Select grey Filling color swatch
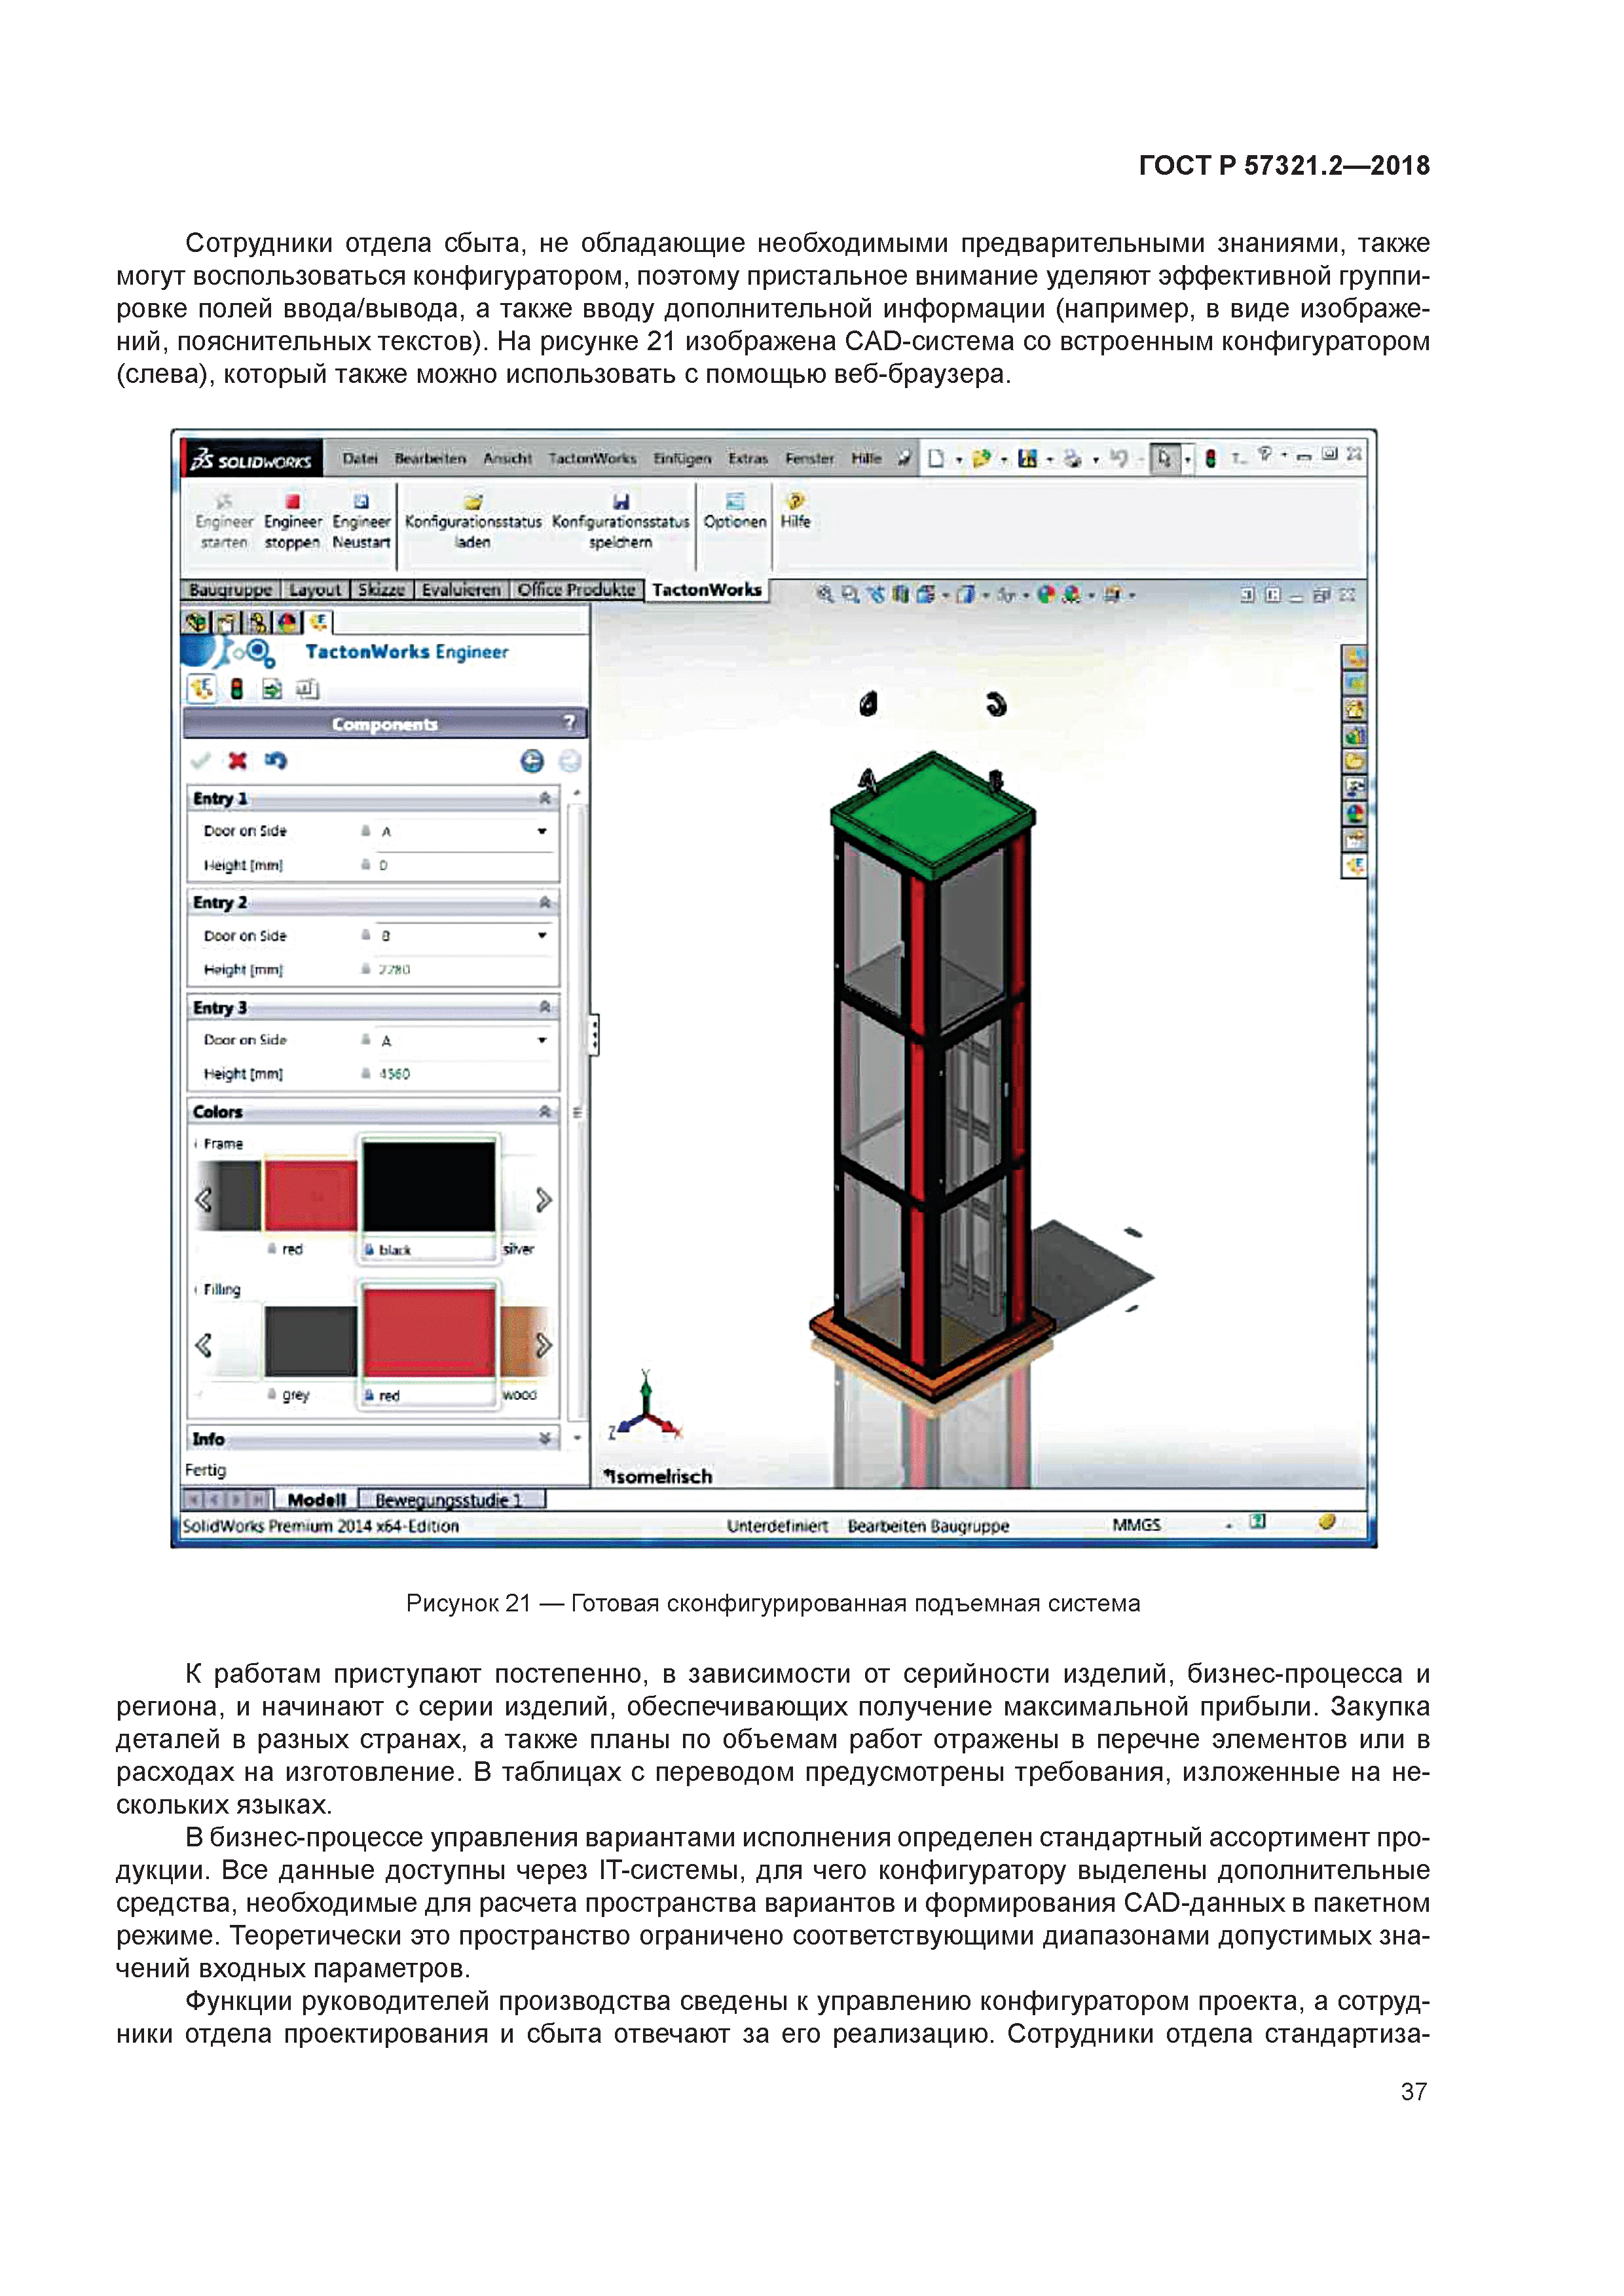 310,1342
